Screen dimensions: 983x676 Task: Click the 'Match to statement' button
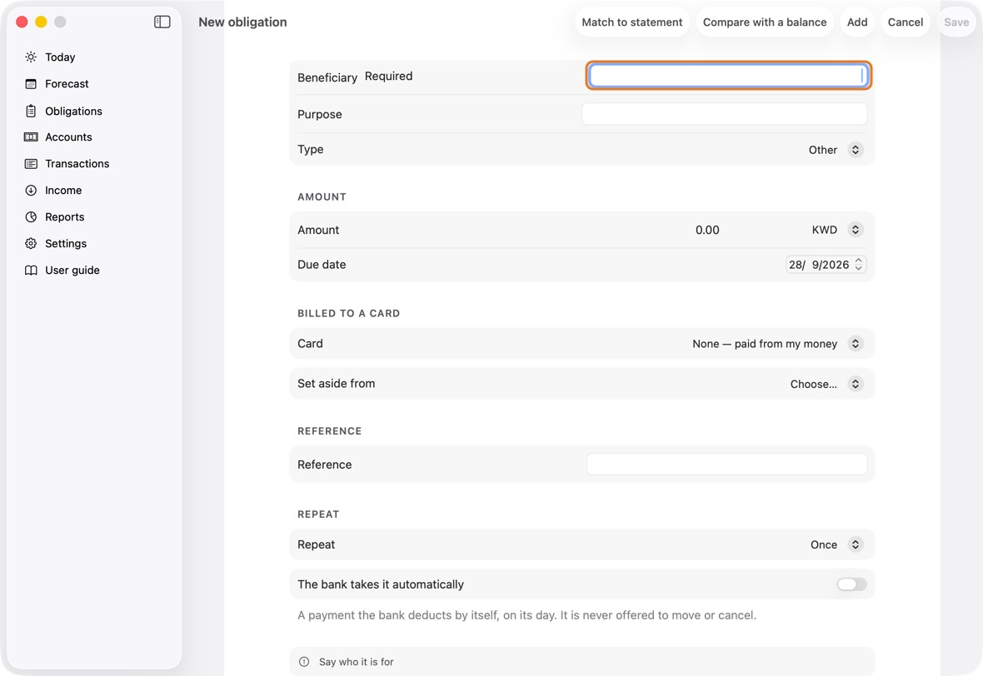pyautogui.click(x=632, y=22)
